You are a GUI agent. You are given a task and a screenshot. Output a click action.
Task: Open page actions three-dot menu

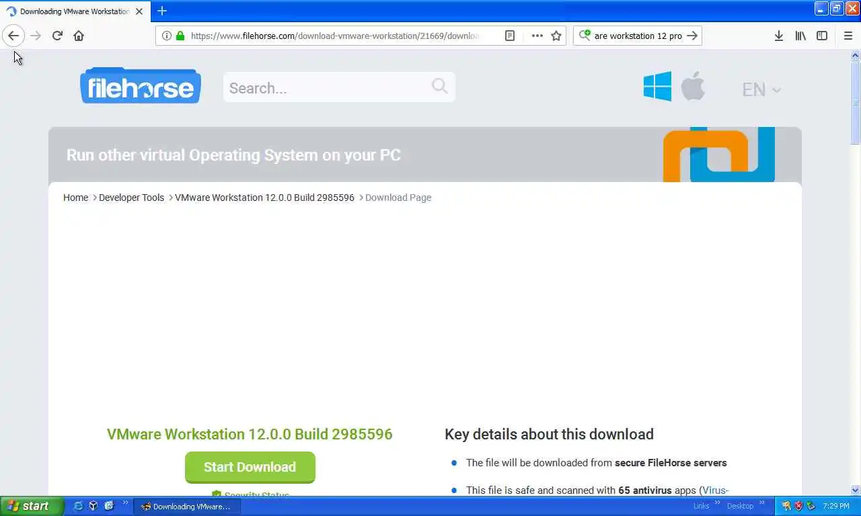point(537,36)
